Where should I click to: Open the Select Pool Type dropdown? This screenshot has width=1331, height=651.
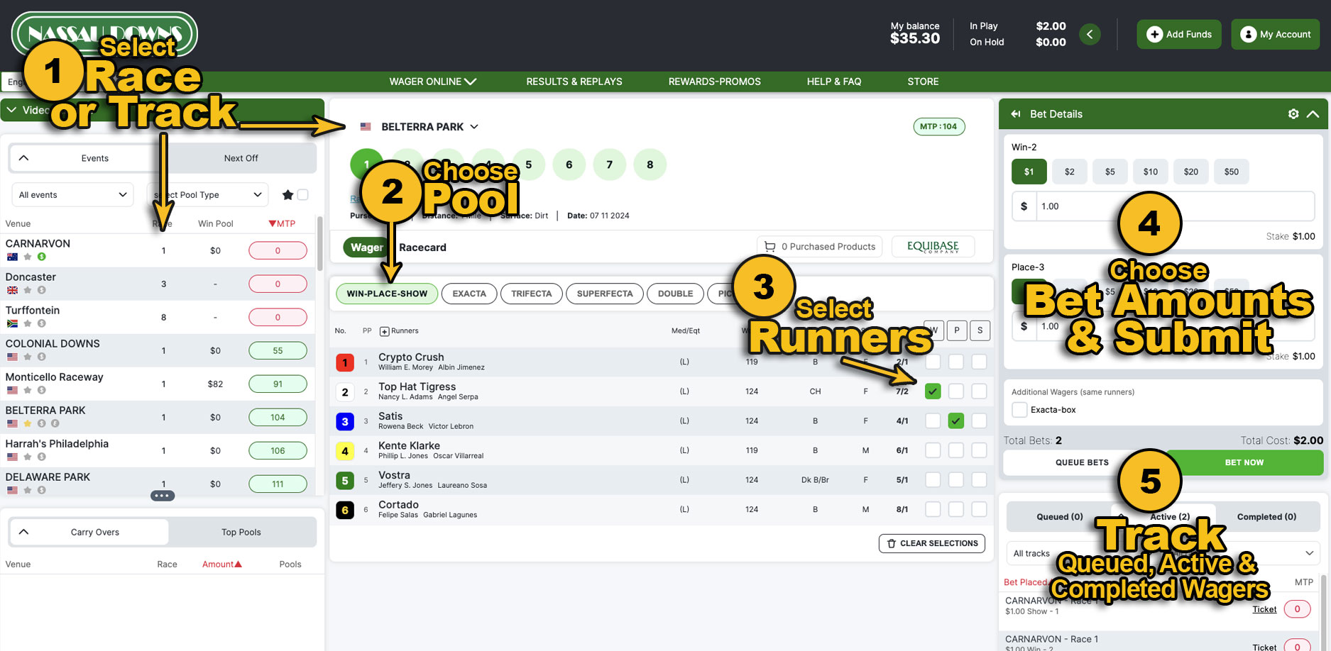pyautogui.click(x=207, y=195)
